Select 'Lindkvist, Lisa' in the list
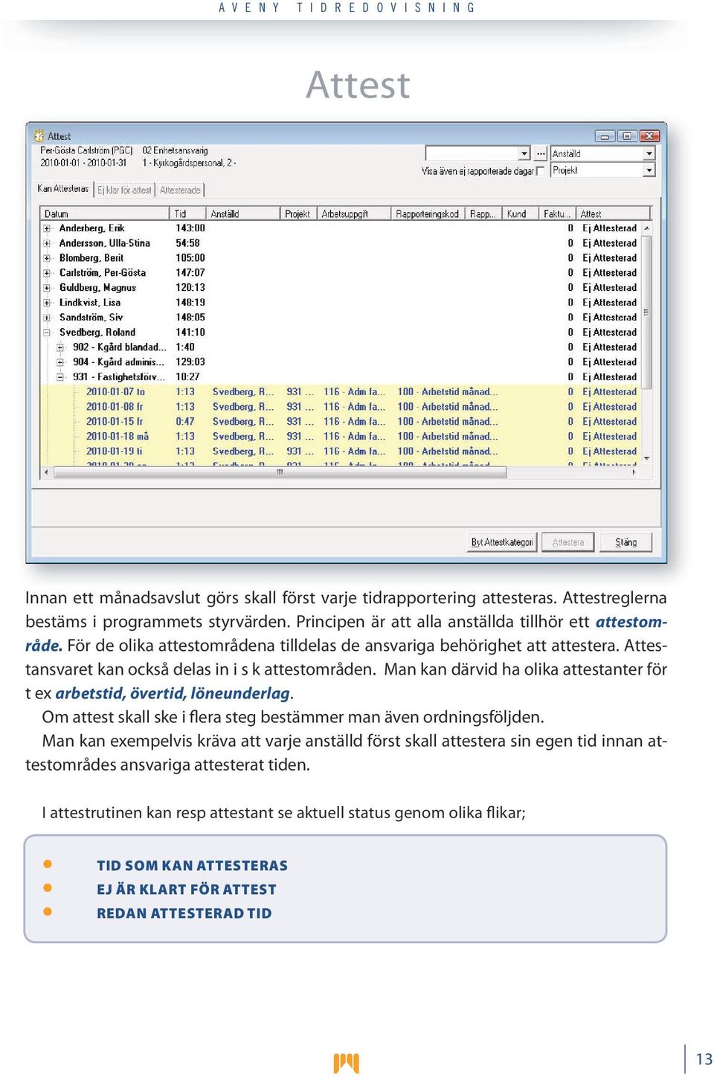Screen dimensions: 714x1077 tap(89, 303)
